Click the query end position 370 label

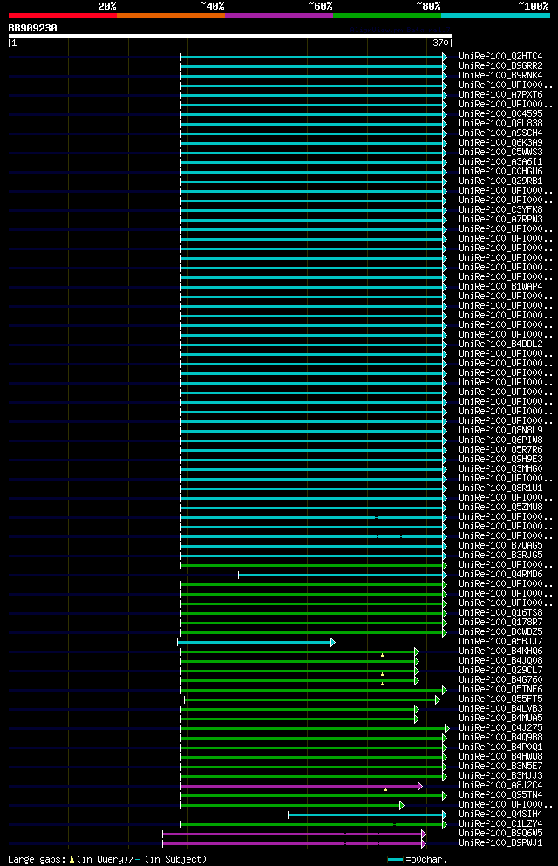[x=440, y=43]
